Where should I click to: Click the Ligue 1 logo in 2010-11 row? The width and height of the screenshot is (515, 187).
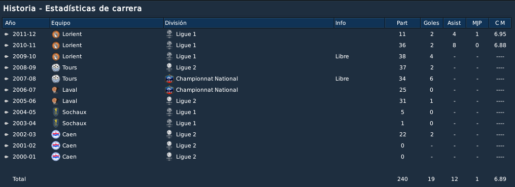pyautogui.click(x=169, y=45)
